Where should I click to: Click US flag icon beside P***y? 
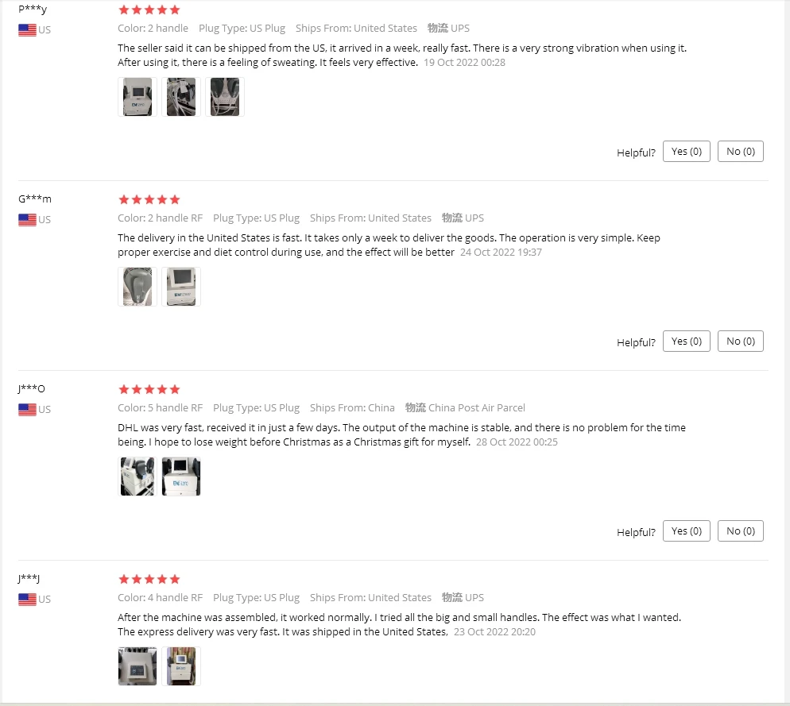[x=27, y=30]
